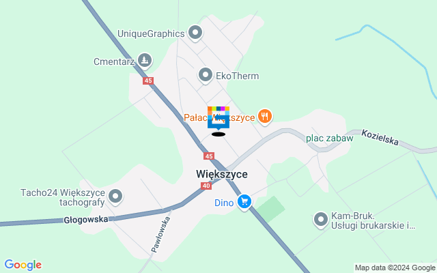The image size is (437, 273).
Task: Open the Google logo link
Action: (x=23, y=265)
